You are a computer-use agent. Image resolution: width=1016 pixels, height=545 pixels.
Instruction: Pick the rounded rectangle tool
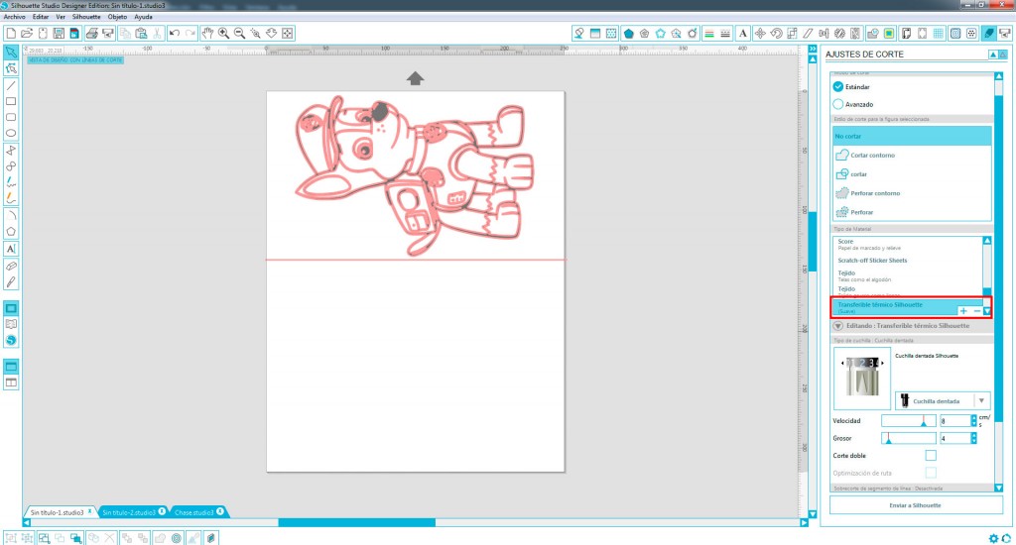[x=11, y=117]
